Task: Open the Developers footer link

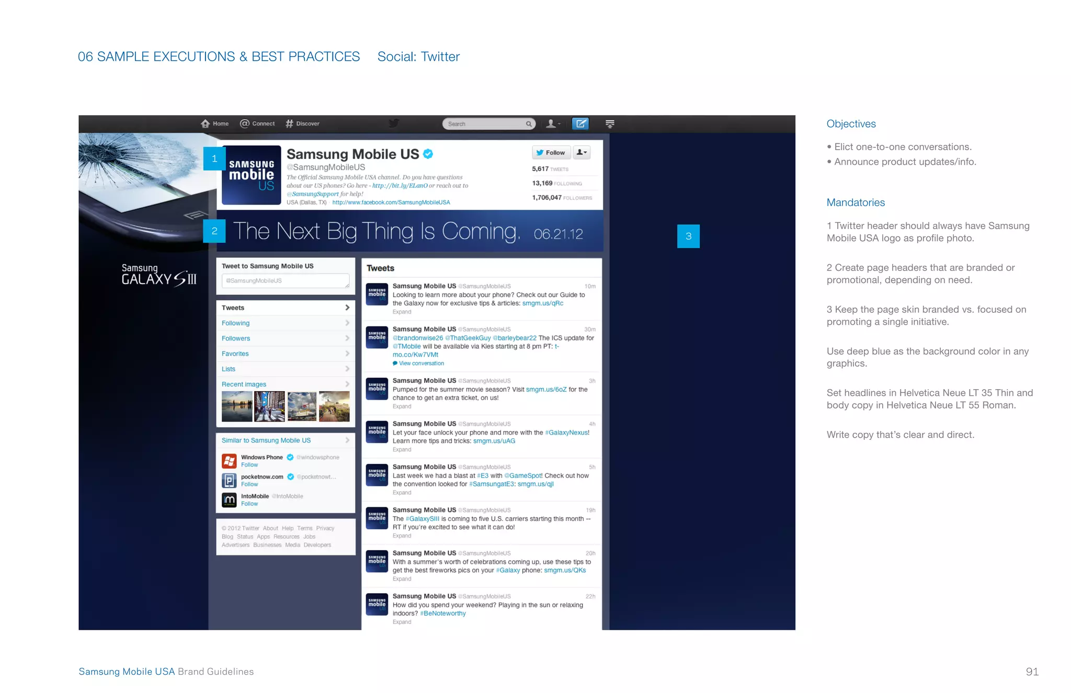Action: (317, 545)
